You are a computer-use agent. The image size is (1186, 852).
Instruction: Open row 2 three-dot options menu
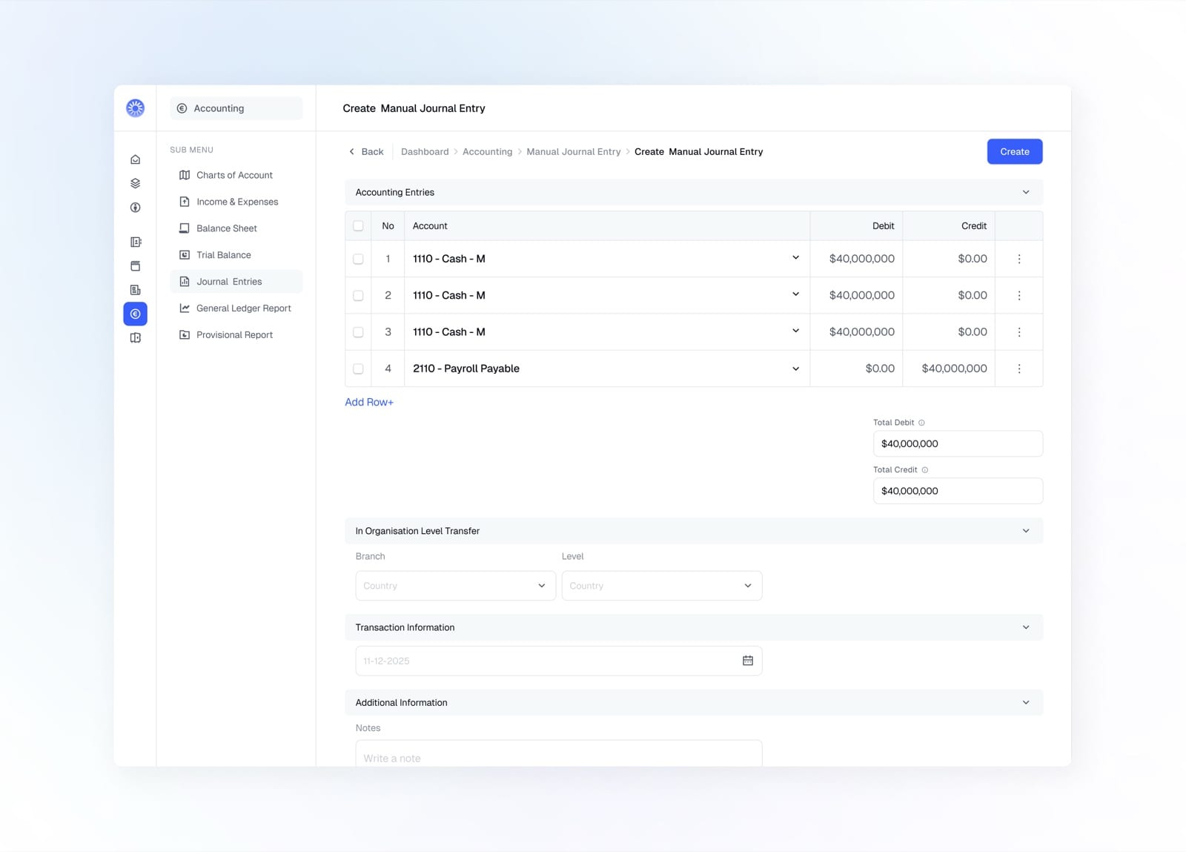(x=1019, y=295)
